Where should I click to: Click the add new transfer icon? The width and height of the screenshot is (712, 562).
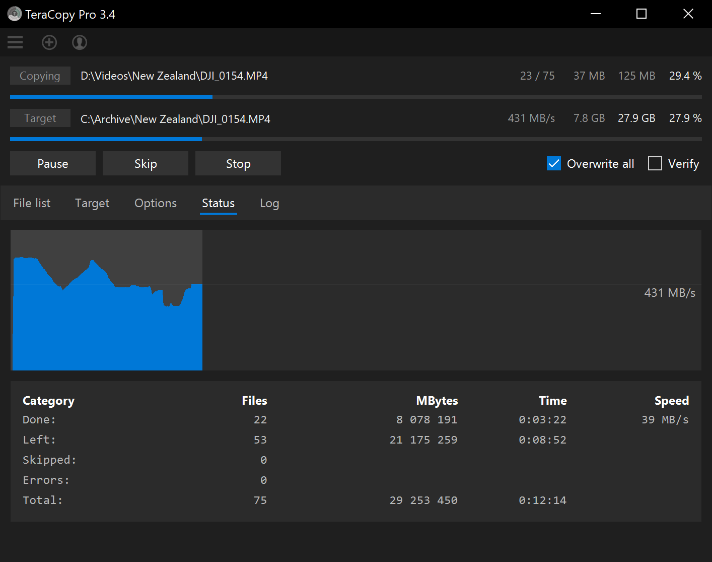coord(49,42)
